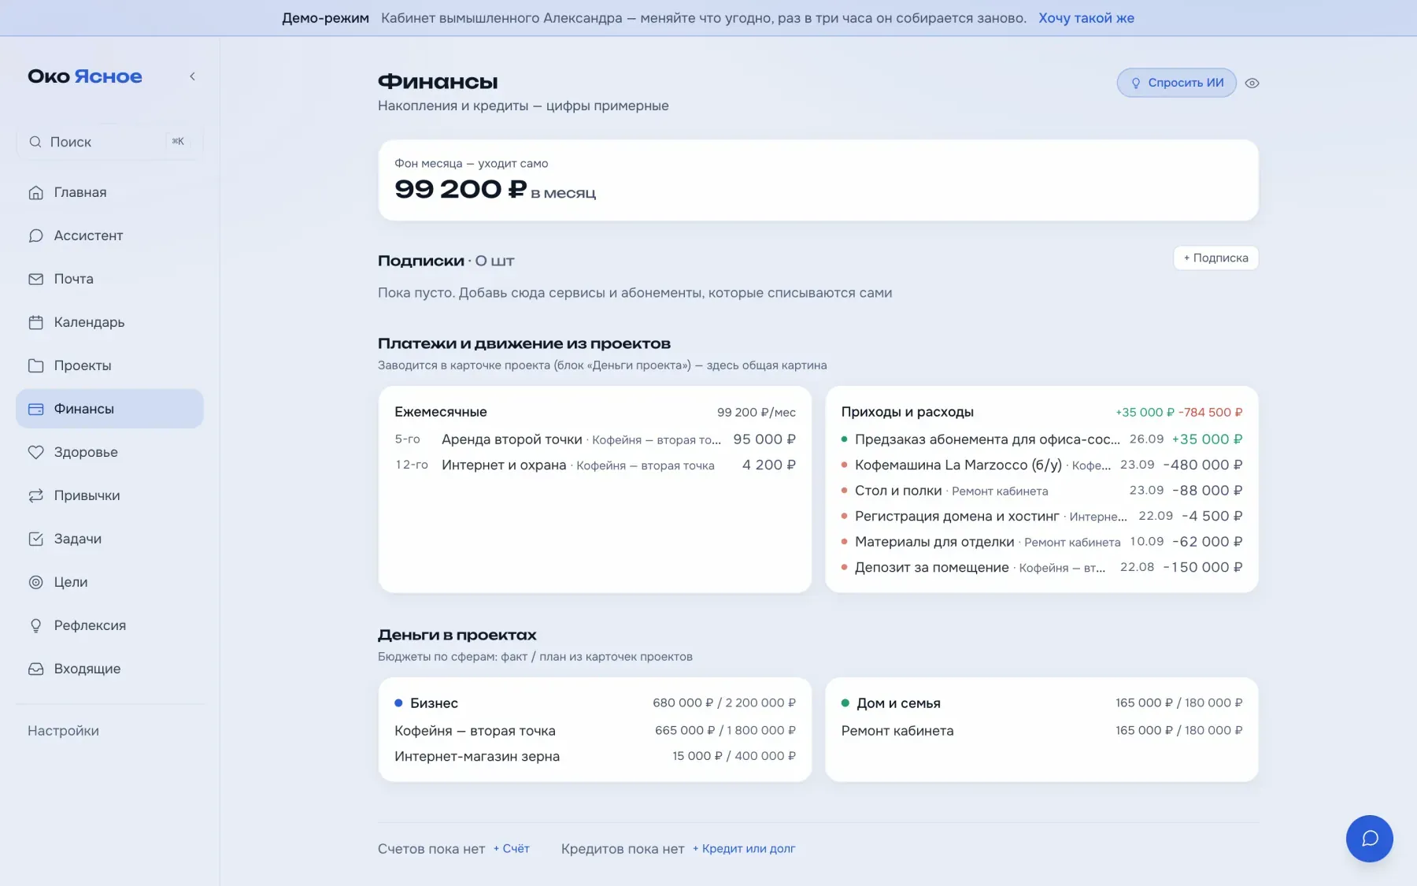Open the Ремонт кабинета budget row
This screenshot has width=1417, height=886.
click(x=1041, y=731)
